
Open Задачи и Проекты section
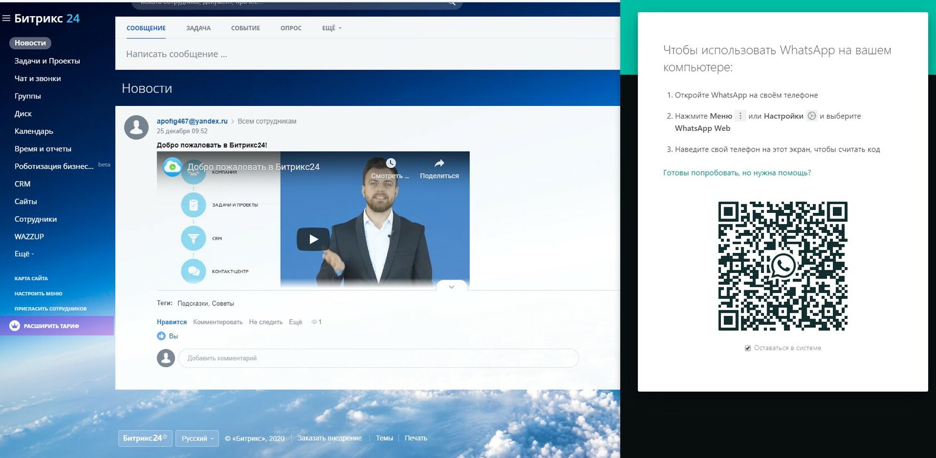[47, 61]
